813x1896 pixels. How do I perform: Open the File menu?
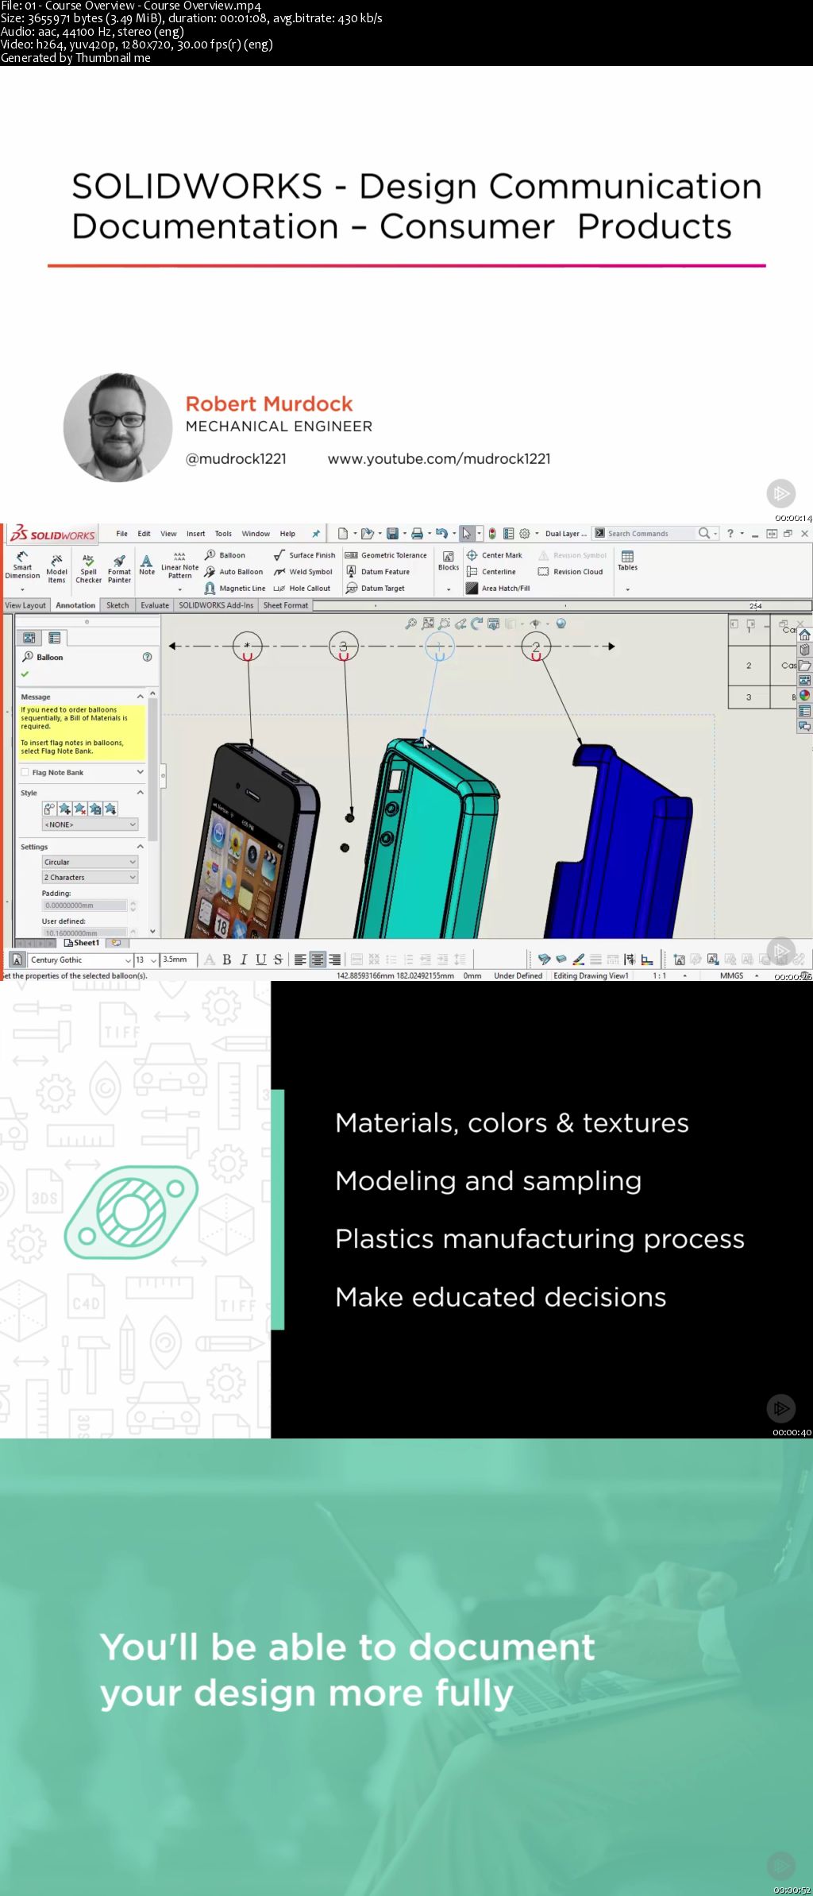pyautogui.click(x=121, y=534)
